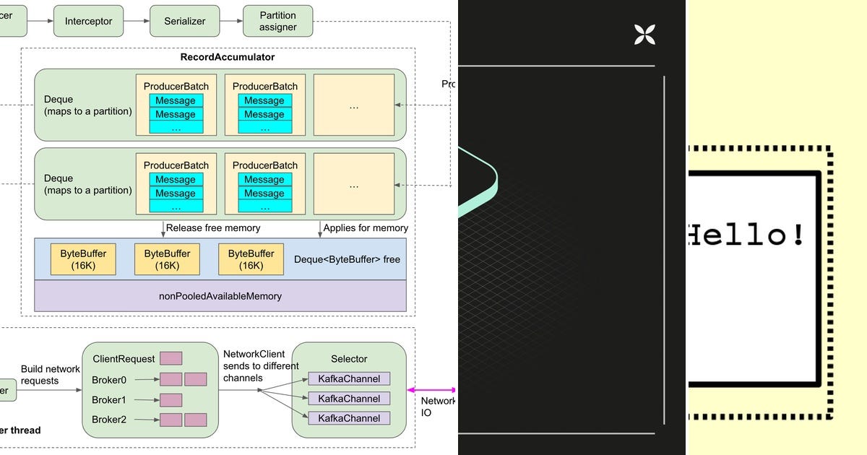Select the ProducerBatch box in the first Deque
867x455 pixels.
(x=176, y=86)
